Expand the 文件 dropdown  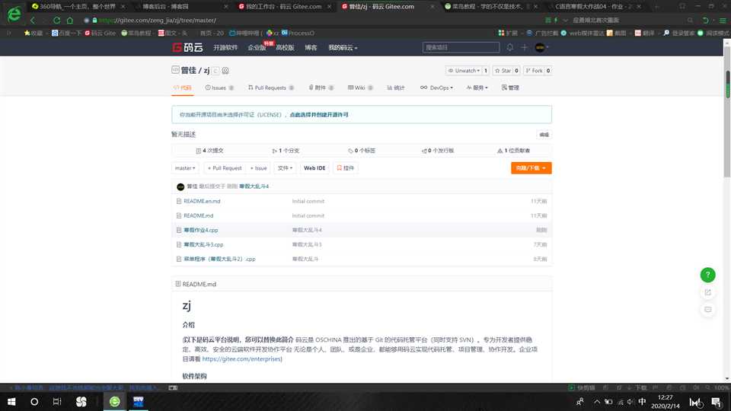click(285, 168)
